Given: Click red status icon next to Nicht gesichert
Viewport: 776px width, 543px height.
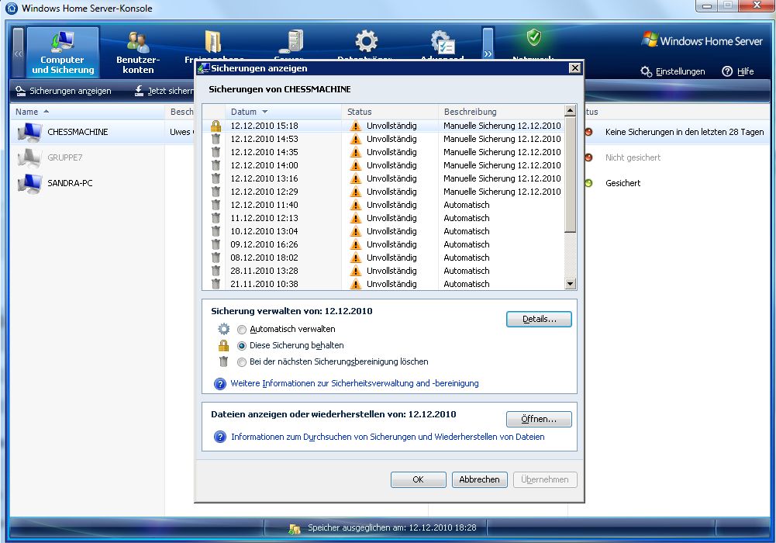Looking at the screenshot, I should (x=589, y=157).
